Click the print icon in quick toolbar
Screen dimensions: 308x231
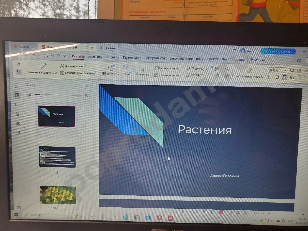[46, 56]
